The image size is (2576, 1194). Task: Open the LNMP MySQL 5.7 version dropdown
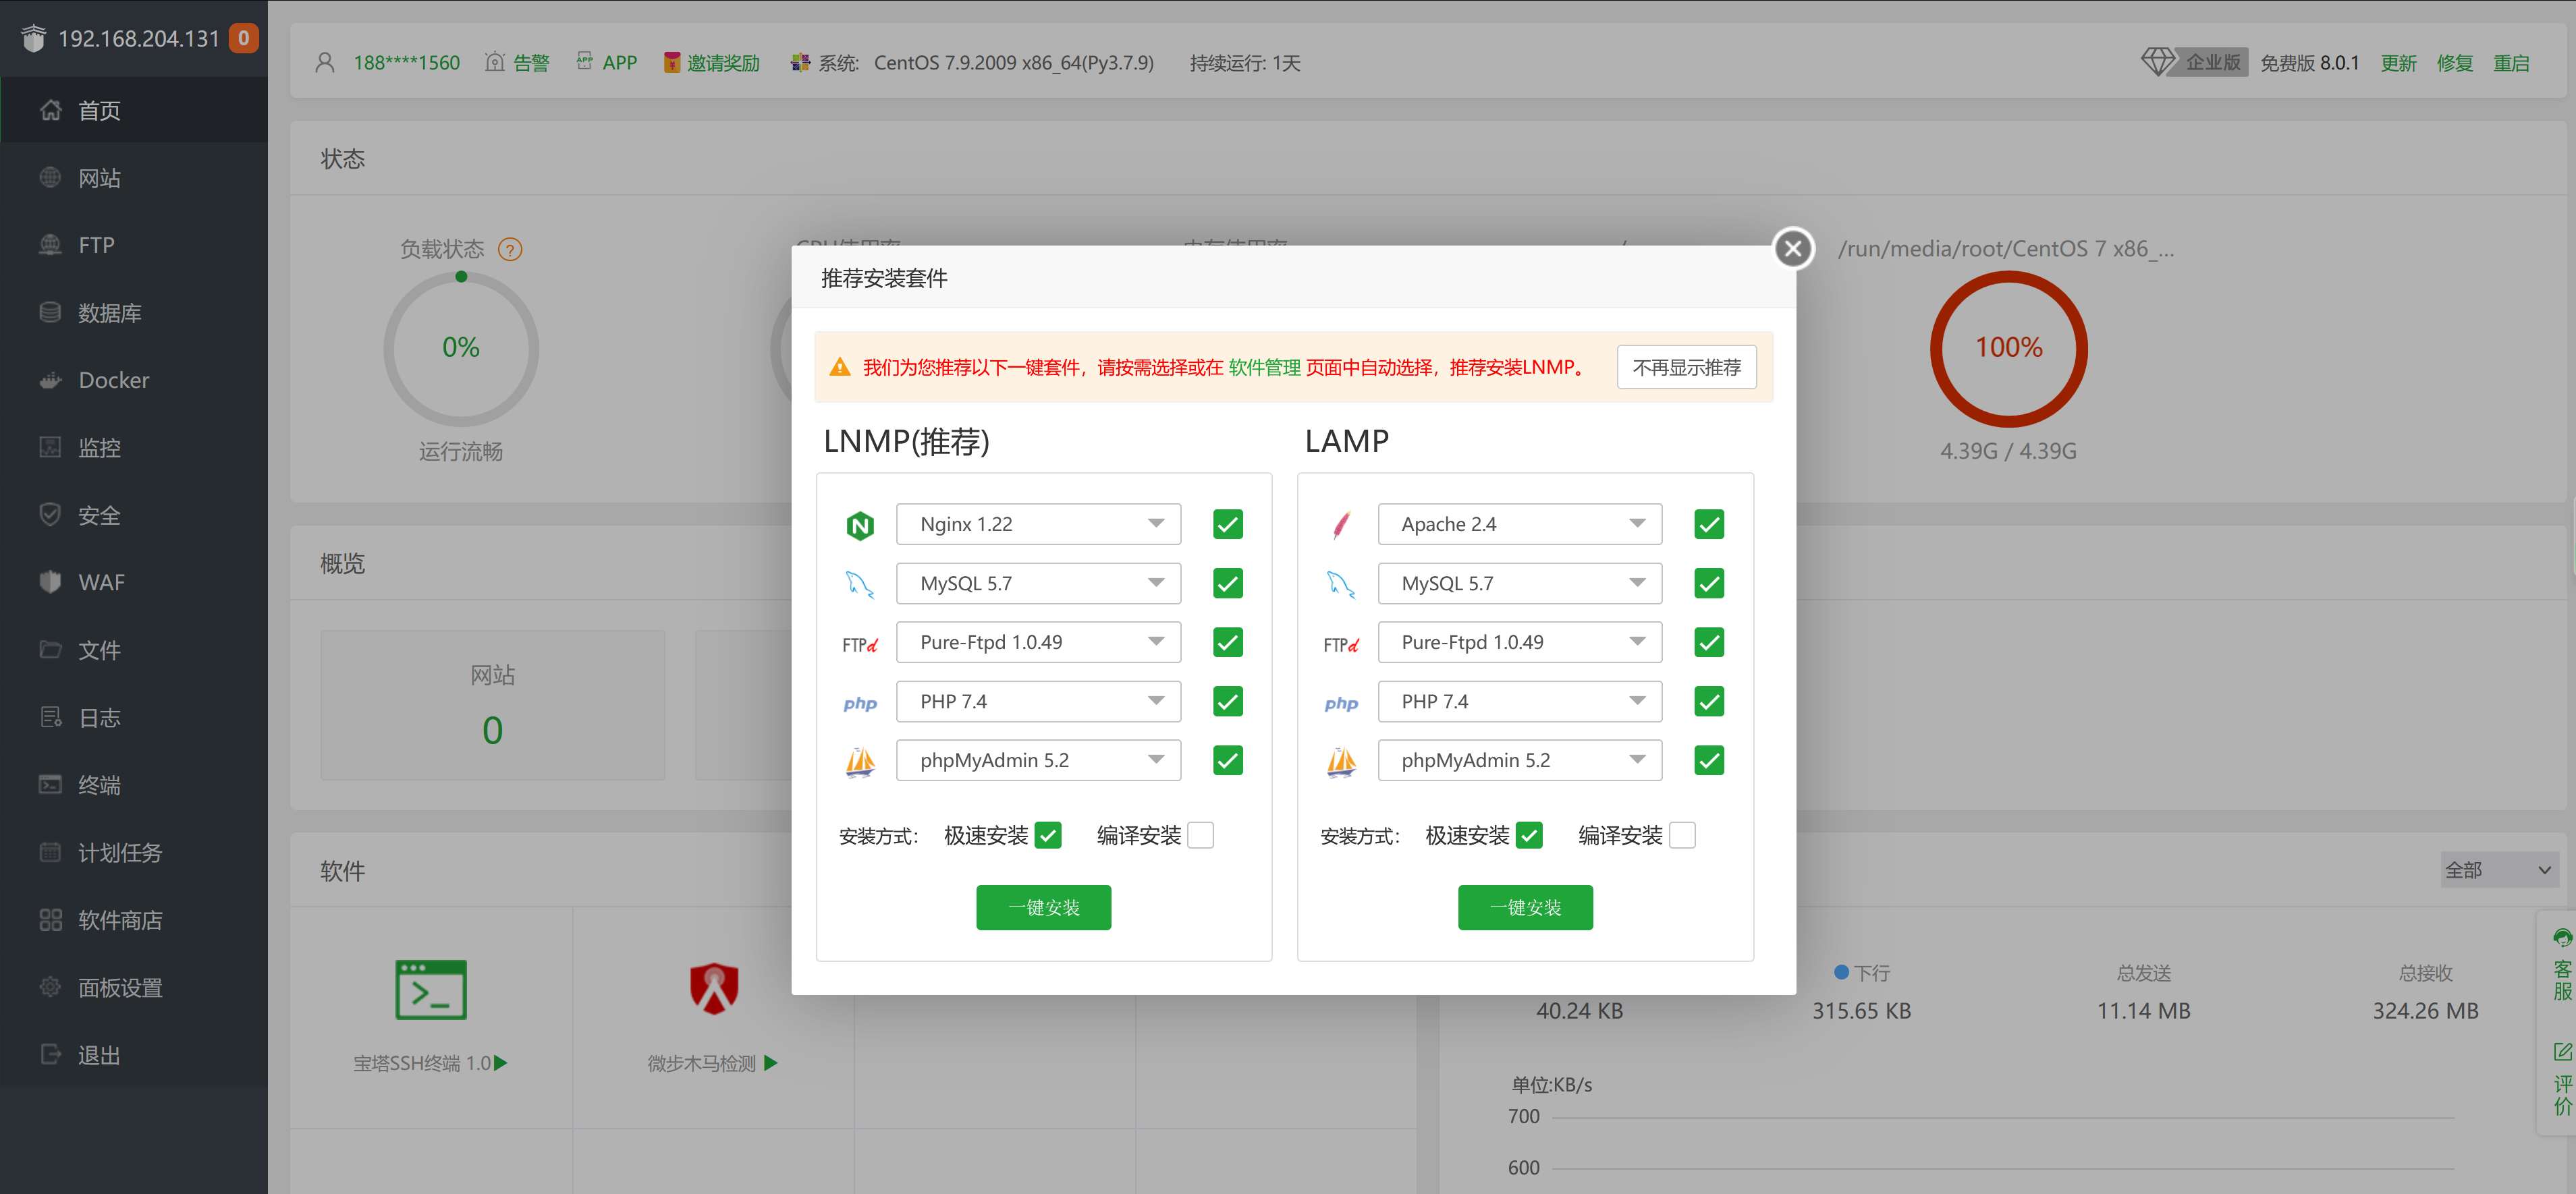point(1038,584)
